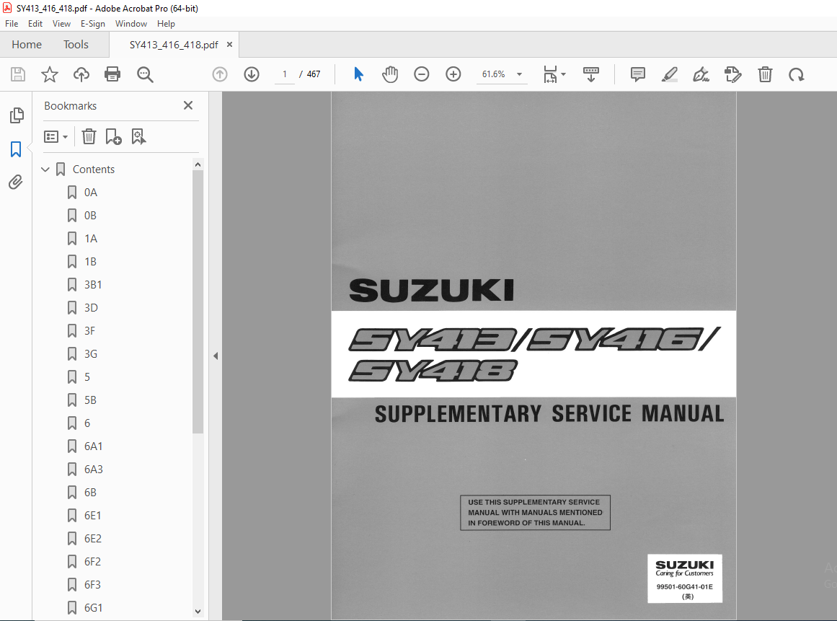837x621 pixels.
Task: Jump to bookmark 0B
Action: point(90,215)
